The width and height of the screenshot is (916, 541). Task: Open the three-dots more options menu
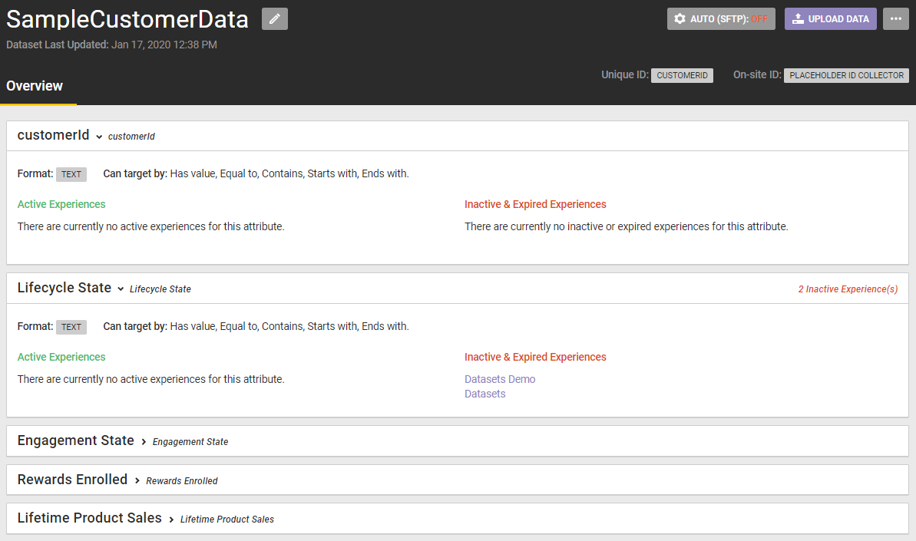[895, 19]
